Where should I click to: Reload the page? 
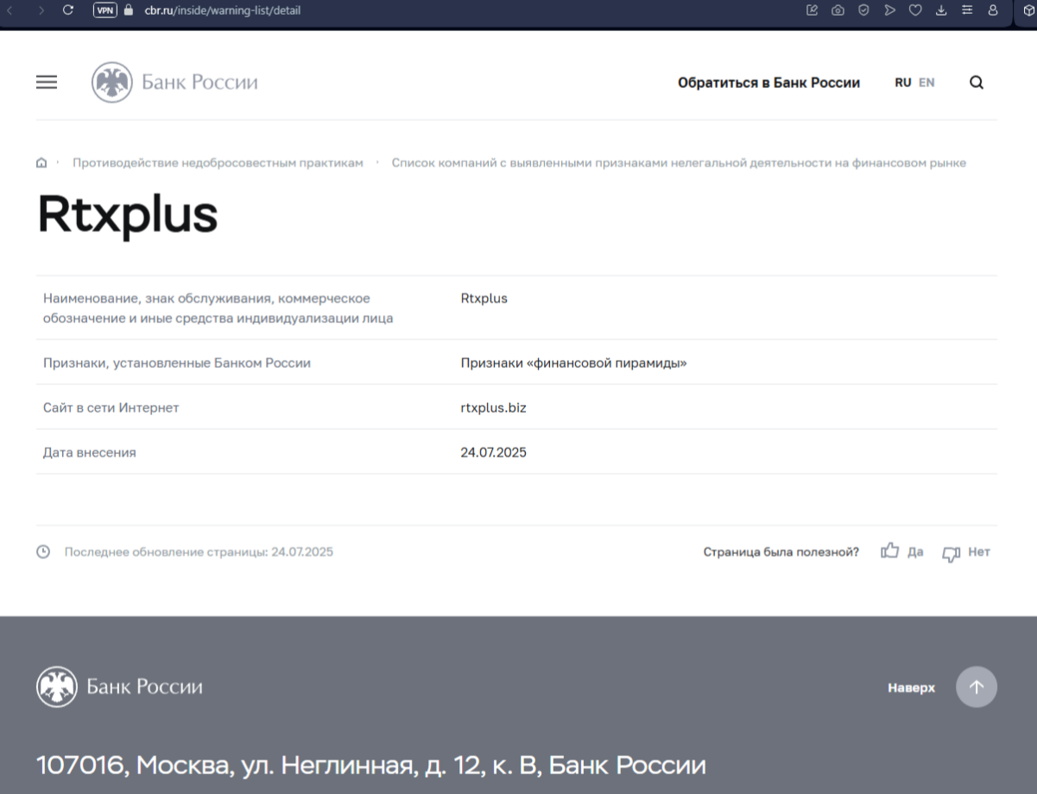69,10
